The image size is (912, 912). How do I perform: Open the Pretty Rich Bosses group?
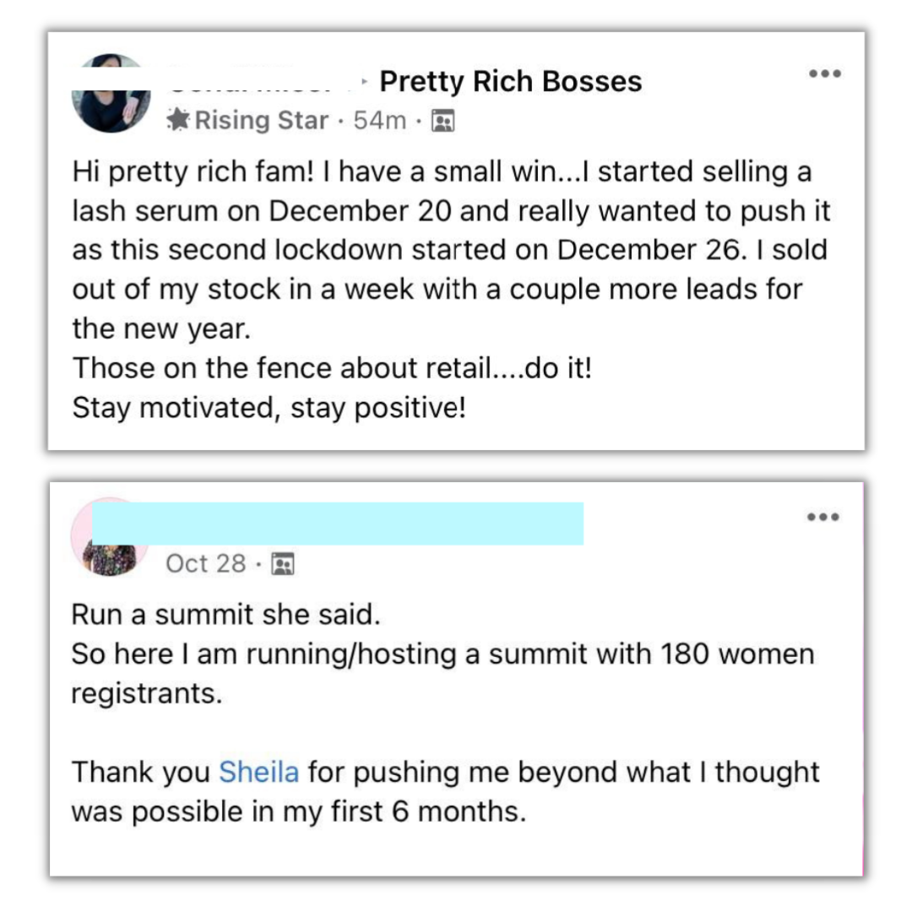pyautogui.click(x=511, y=82)
